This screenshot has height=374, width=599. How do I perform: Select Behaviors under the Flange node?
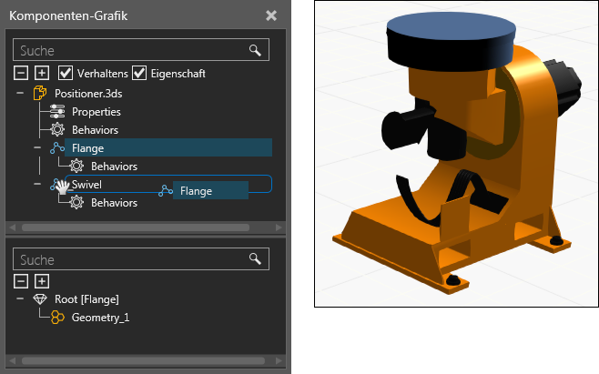pos(114,167)
